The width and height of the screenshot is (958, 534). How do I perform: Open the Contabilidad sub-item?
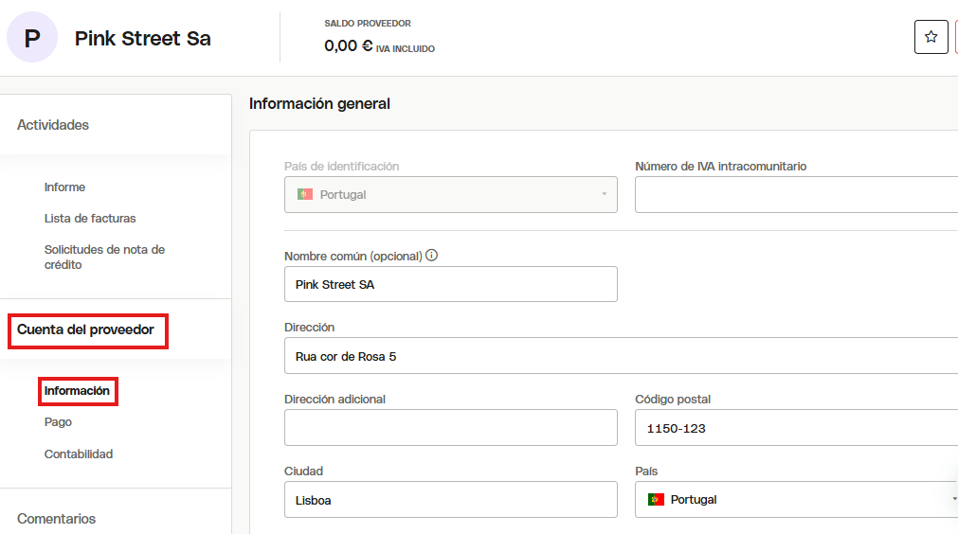click(79, 454)
